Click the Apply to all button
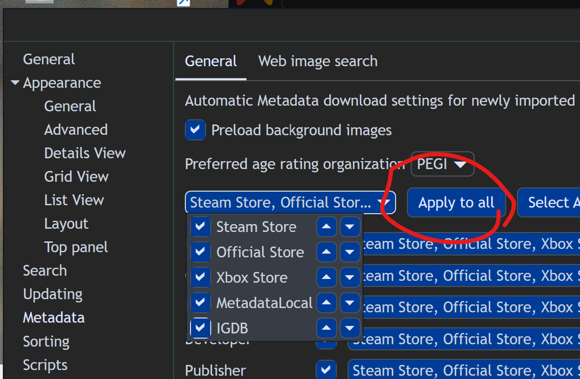The image size is (580, 379). [456, 202]
